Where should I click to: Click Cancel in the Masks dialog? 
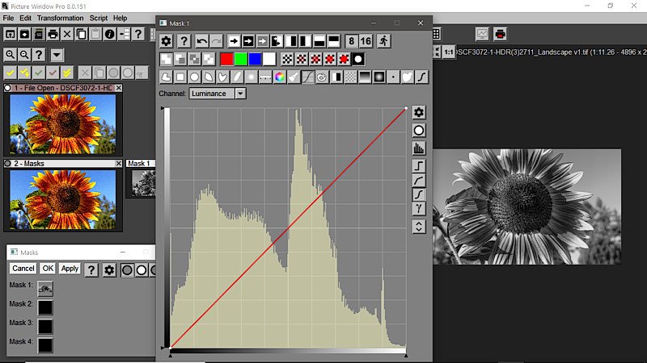point(23,269)
